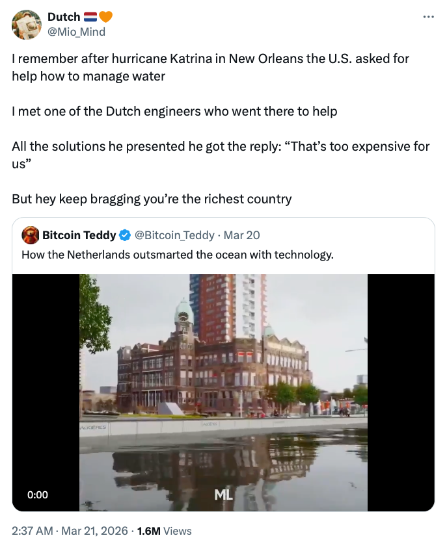Open the Dutch display name profile link
This screenshot has width=447, height=538.
[64, 17]
